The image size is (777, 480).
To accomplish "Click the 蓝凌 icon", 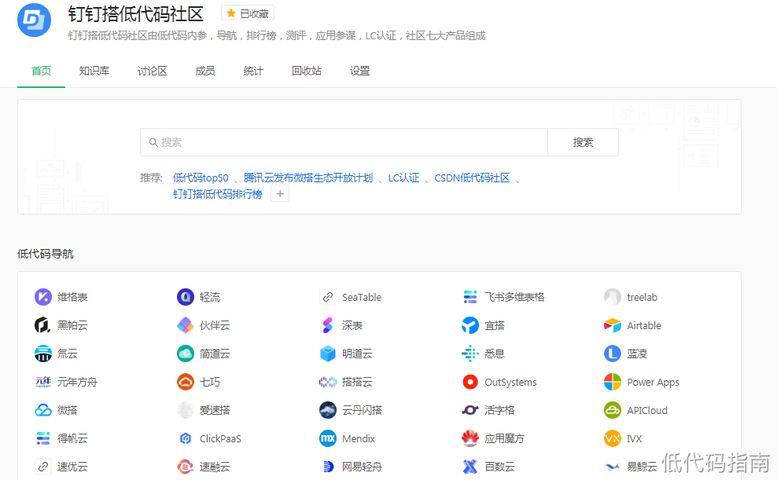I will [613, 354].
